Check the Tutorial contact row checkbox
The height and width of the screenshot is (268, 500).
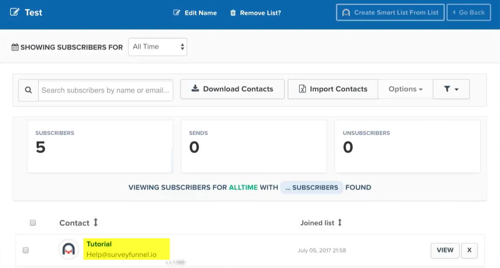pos(26,250)
